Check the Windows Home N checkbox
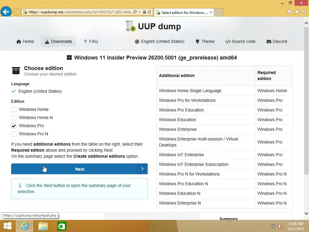Screen dimensions: 309x232 14,118
